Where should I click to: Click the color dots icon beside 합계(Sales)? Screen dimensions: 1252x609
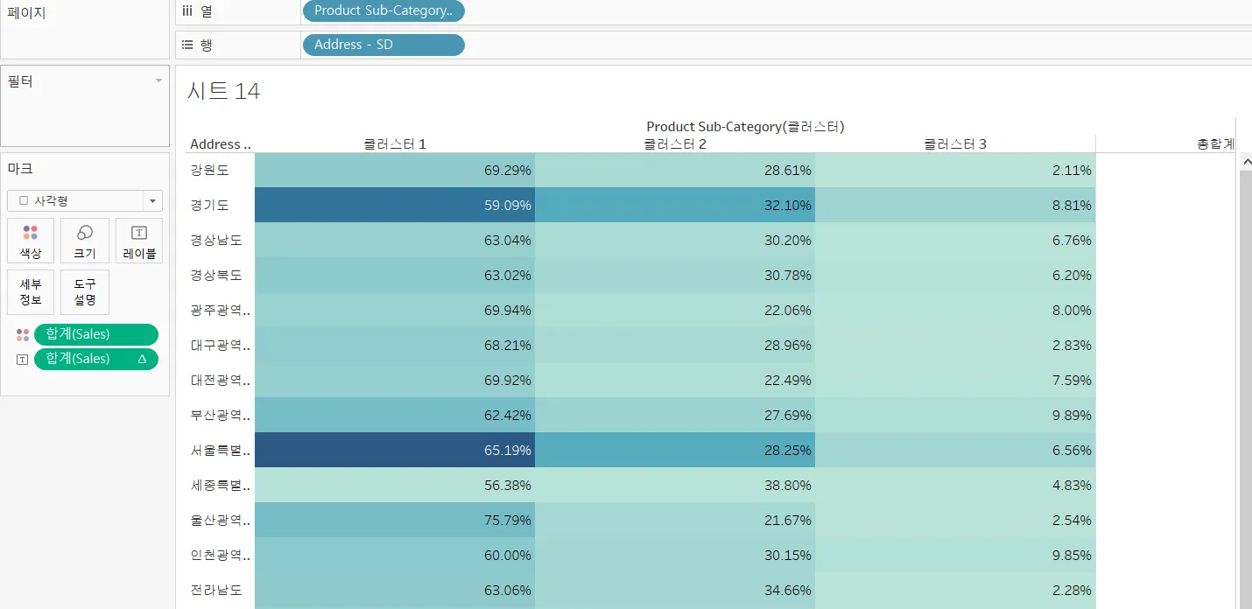(x=23, y=335)
